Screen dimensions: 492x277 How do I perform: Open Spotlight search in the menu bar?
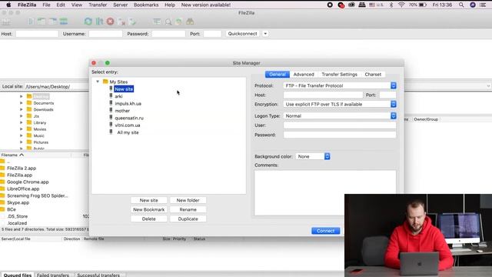pos(461,5)
